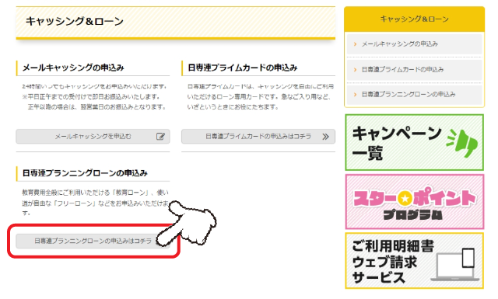The height and width of the screenshot is (299, 498).
Task: Click the メールキャッシングを申込む button
Action: tap(93, 137)
